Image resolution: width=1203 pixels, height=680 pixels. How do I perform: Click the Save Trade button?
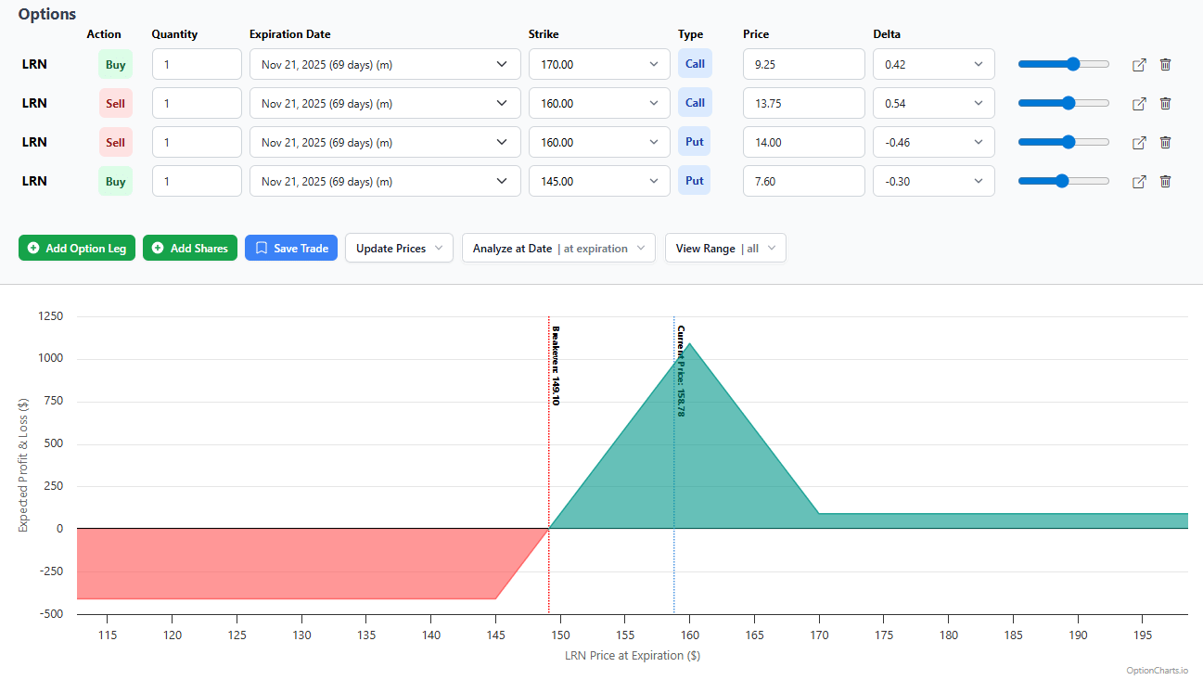pyautogui.click(x=291, y=248)
